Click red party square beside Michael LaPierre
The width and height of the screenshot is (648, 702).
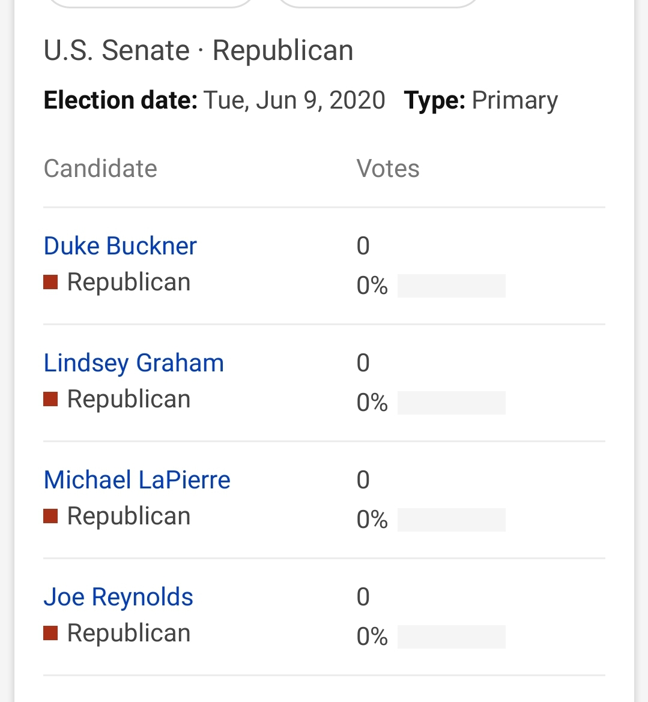[x=50, y=516]
